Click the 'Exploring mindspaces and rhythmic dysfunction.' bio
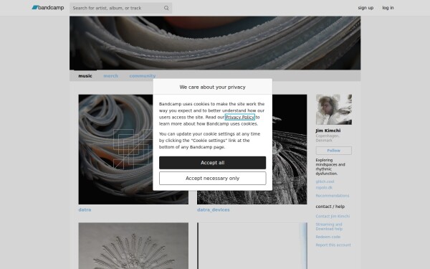Viewport: 430px width, 269px height. (x=330, y=166)
